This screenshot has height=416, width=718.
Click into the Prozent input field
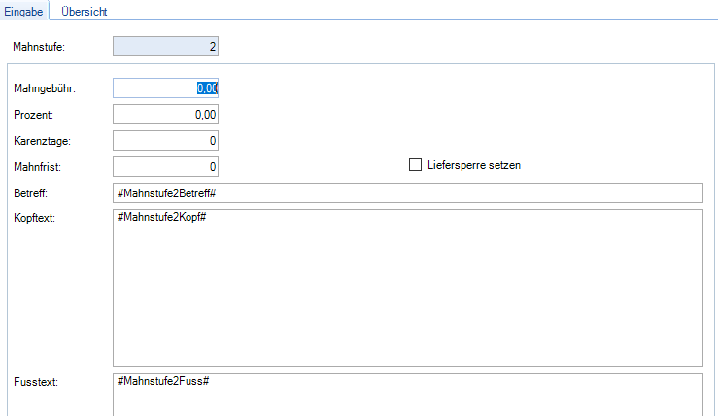[165, 115]
